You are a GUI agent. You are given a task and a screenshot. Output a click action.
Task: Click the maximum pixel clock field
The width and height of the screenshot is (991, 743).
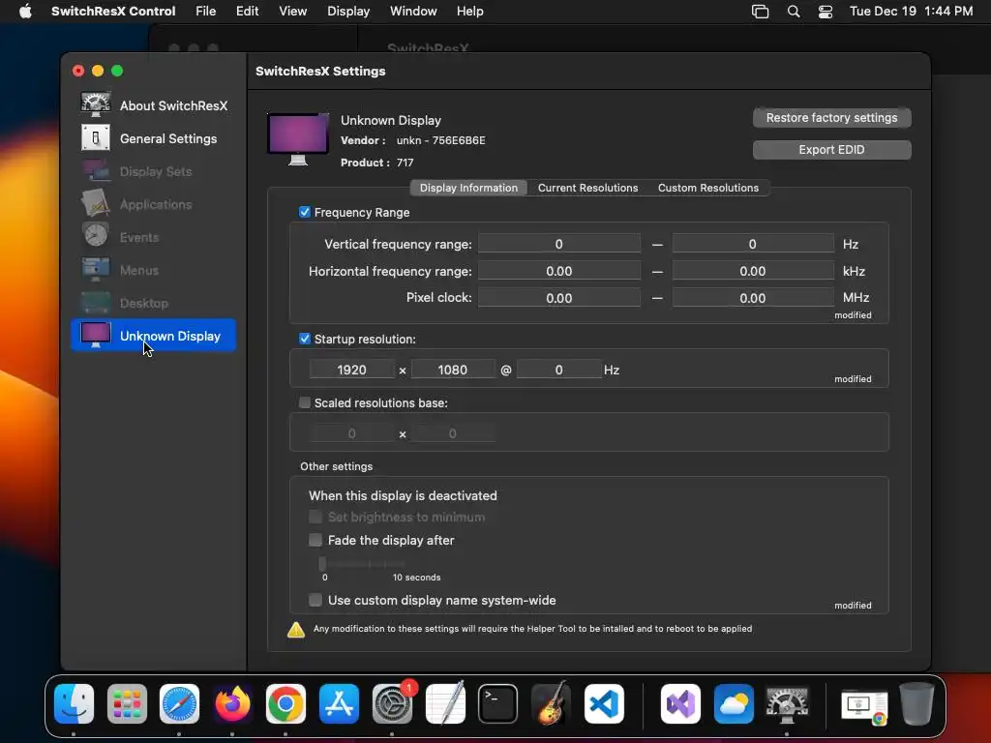pyautogui.click(x=753, y=298)
